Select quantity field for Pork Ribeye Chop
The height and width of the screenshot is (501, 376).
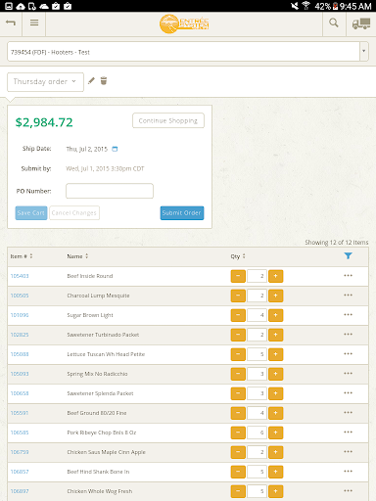tap(257, 433)
